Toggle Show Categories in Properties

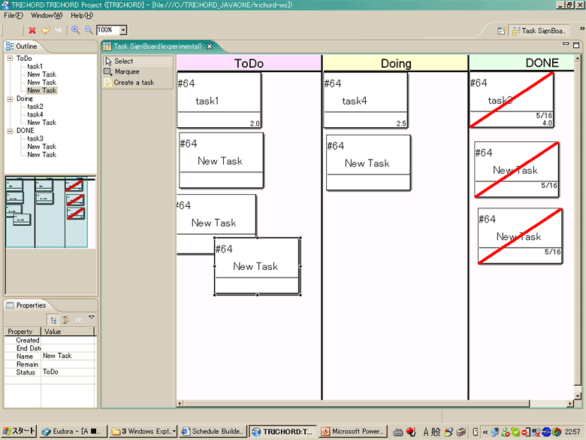coord(53,320)
